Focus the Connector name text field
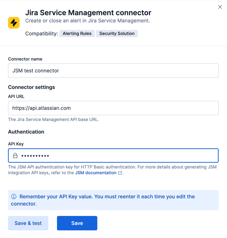This screenshot has height=238, width=227. pos(113,71)
